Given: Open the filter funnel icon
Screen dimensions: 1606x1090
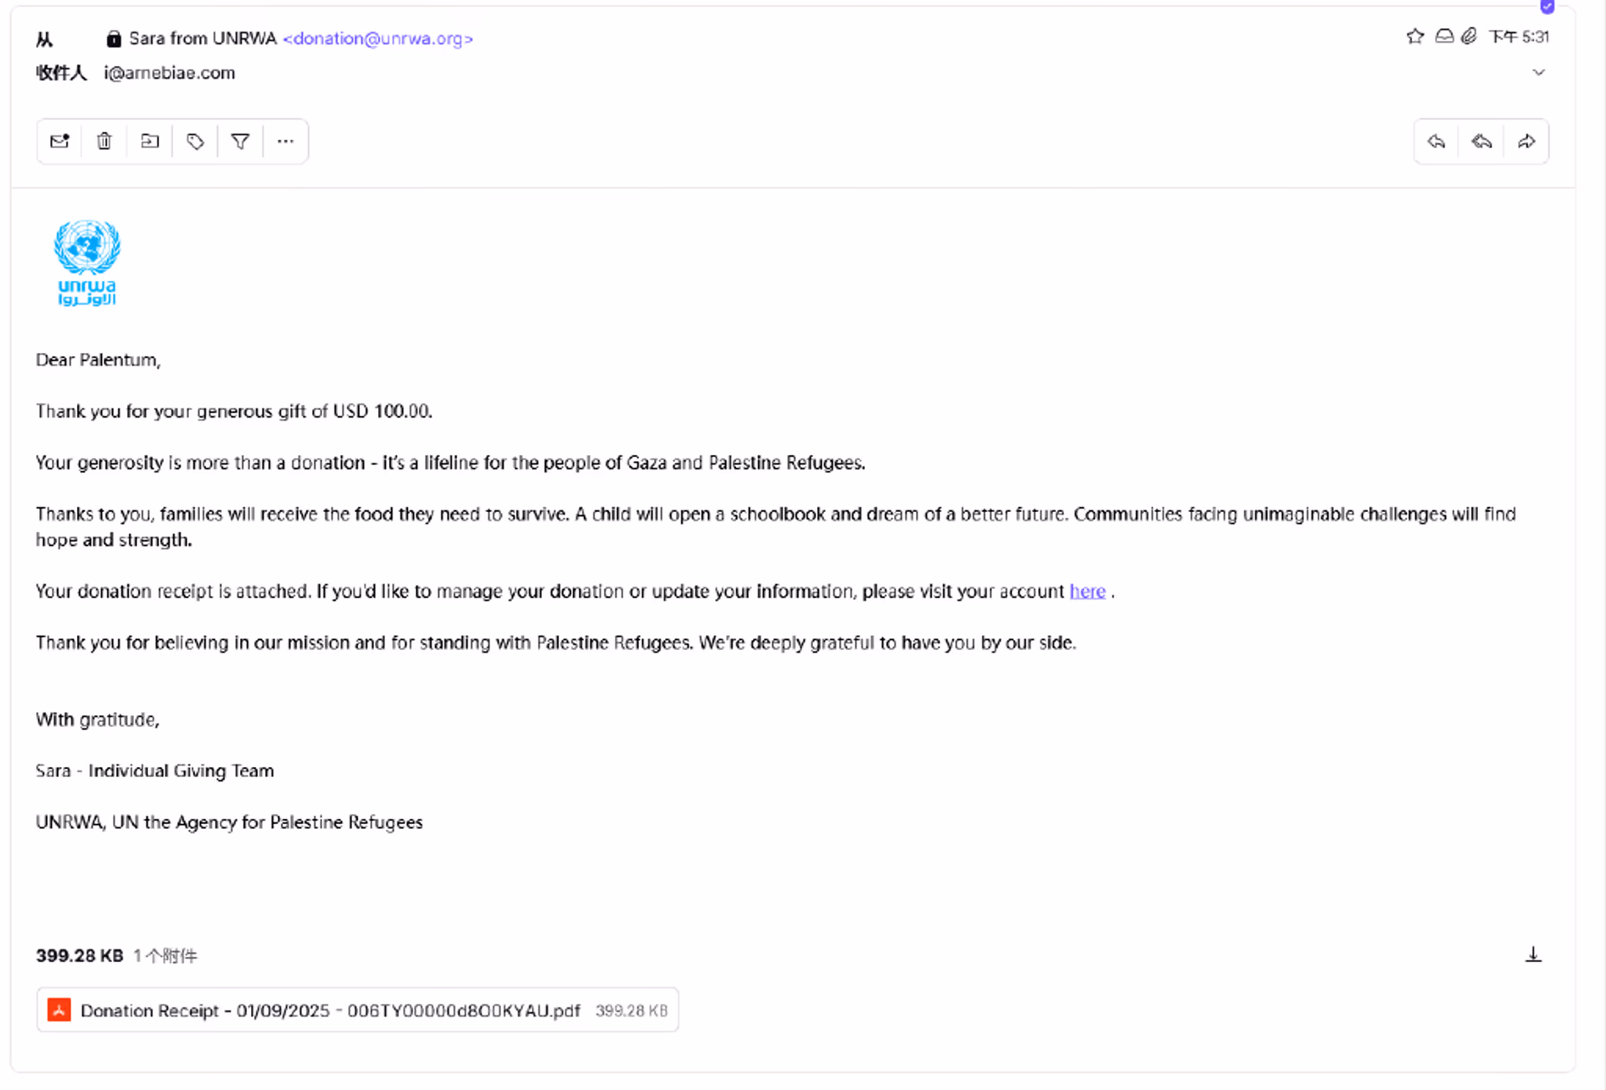Looking at the screenshot, I should pos(240,141).
